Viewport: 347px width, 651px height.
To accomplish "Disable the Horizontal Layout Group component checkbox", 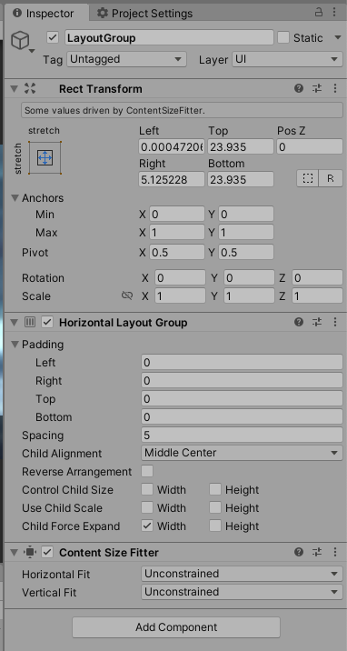I will point(47,322).
